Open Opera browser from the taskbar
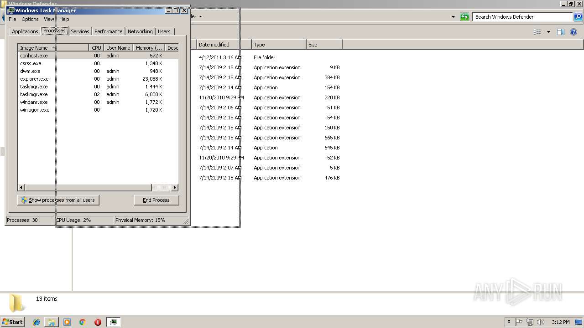 98,322
